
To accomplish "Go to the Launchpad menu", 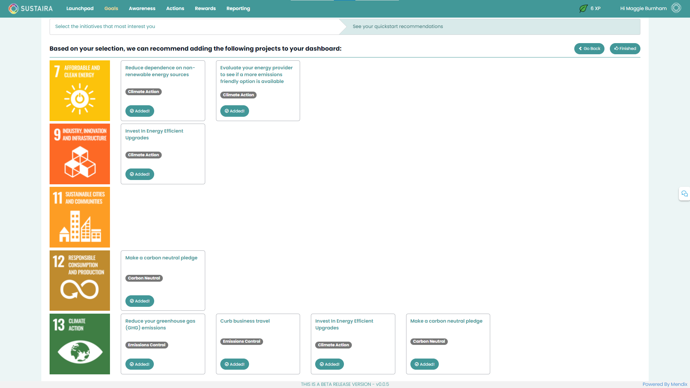I will pyautogui.click(x=80, y=8).
